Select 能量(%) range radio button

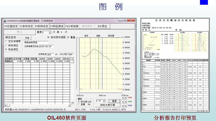(79, 104)
